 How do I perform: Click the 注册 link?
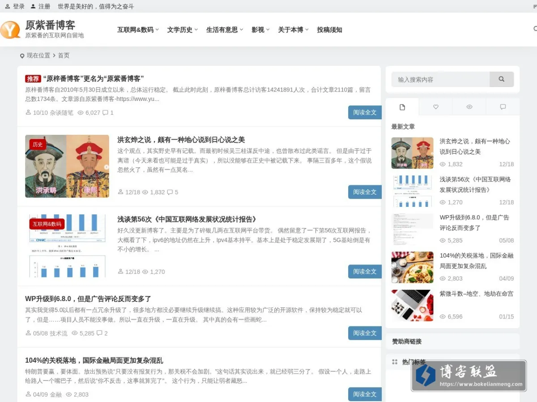point(44,6)
